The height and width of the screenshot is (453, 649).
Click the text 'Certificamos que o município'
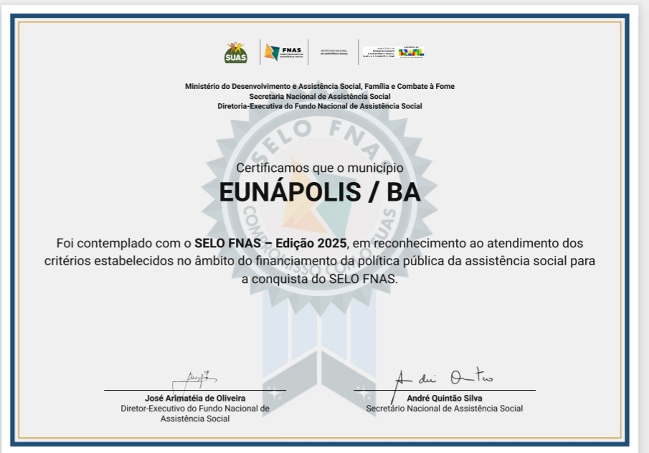320,168
